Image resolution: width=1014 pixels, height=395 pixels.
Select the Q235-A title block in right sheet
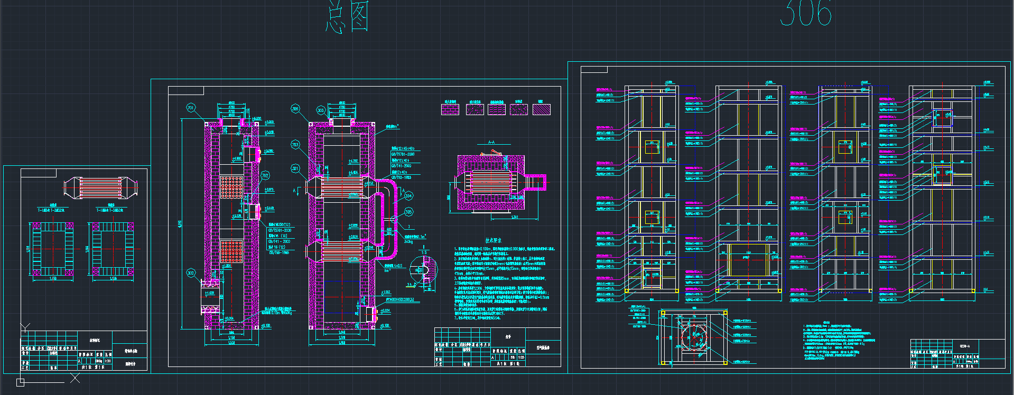coord(957,353)
